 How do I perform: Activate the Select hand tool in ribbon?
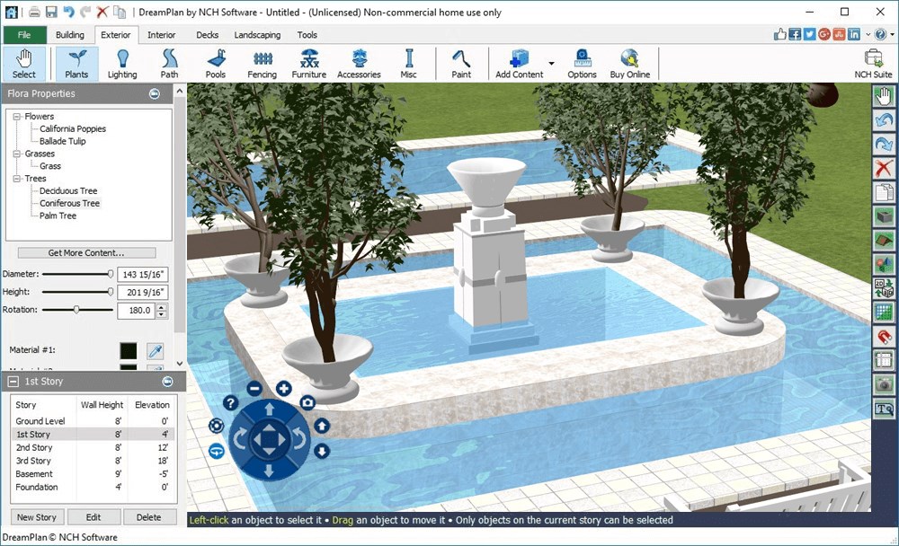point(24,64)
